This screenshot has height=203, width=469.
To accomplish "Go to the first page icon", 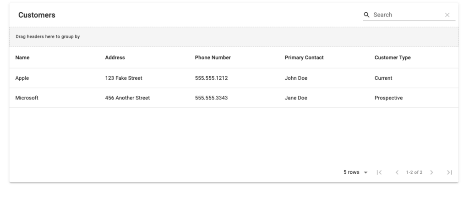I will (379, 172).
